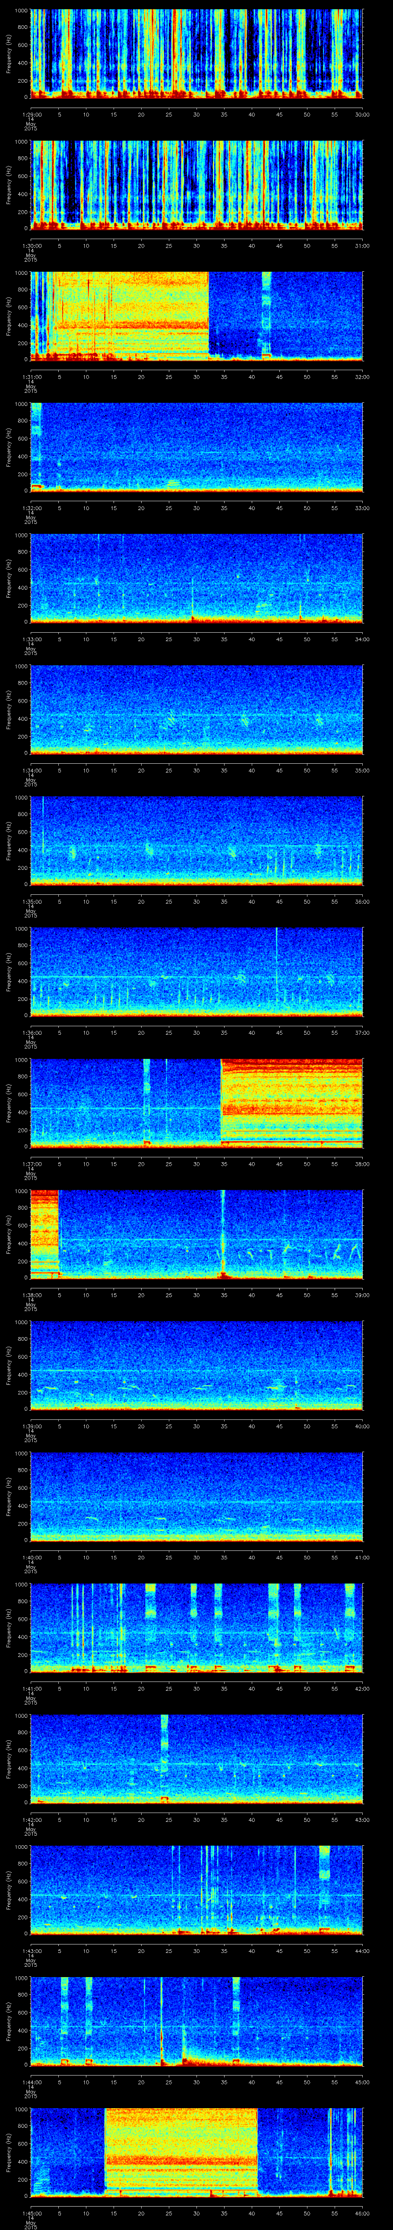393x2230 pixels.
Task: Click the spectrogram panel starting at 1:41:00
Action: [x=196, y=1627]
